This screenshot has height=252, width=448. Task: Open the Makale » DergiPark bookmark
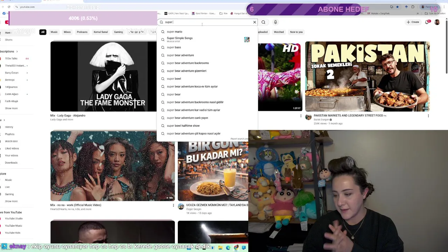[379, 13]
